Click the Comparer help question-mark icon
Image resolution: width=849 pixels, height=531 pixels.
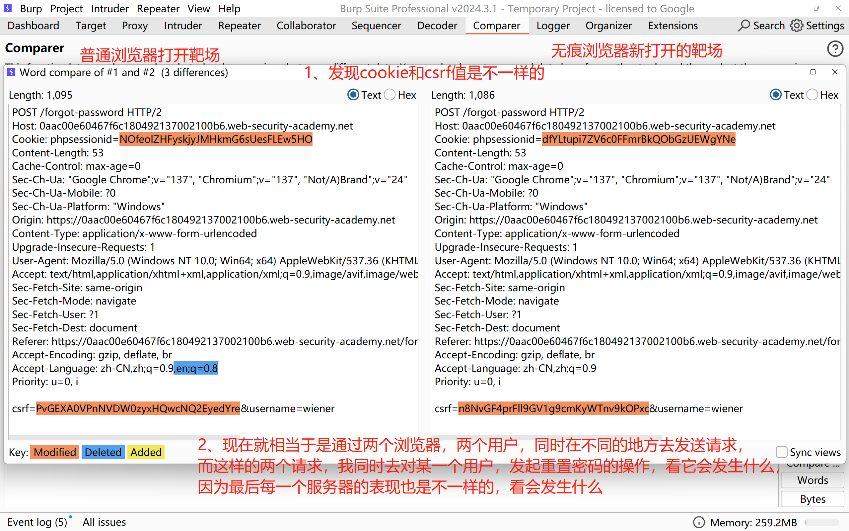point(835,49)
